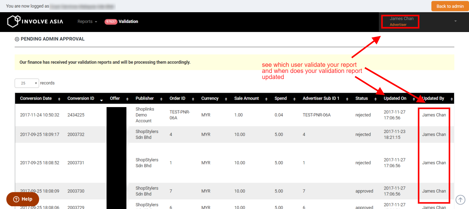
Task: Click the gear icon beside Pending Admin Approval
Action: point(17,39)
